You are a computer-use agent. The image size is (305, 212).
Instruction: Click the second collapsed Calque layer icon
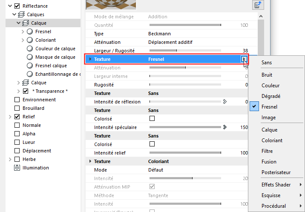click(x=26, y=83)
